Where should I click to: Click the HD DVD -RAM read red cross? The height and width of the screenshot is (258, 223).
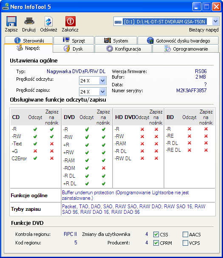coord(142,144)
